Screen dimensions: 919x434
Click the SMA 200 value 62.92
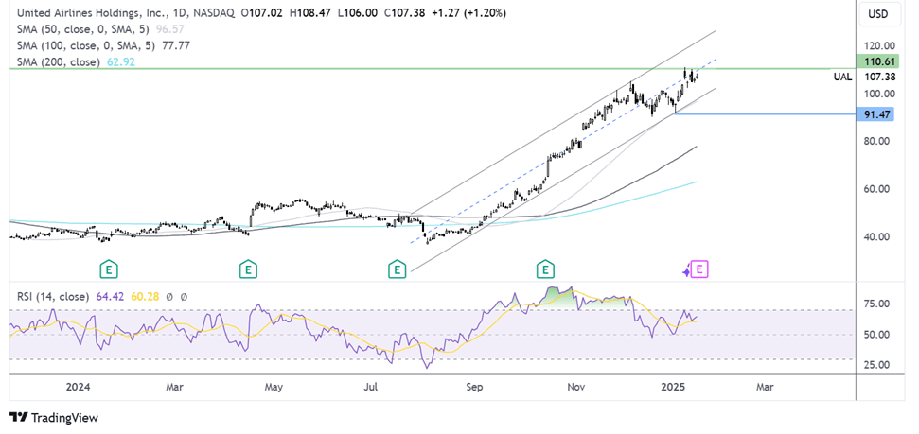click(121, 62)
